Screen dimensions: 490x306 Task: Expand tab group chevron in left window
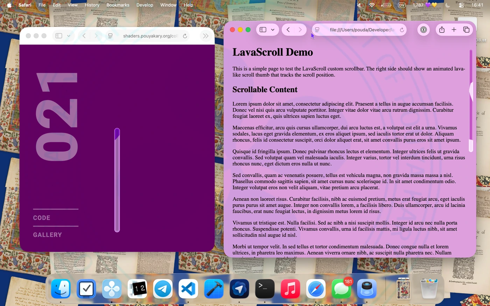click(x=69, y=36)
